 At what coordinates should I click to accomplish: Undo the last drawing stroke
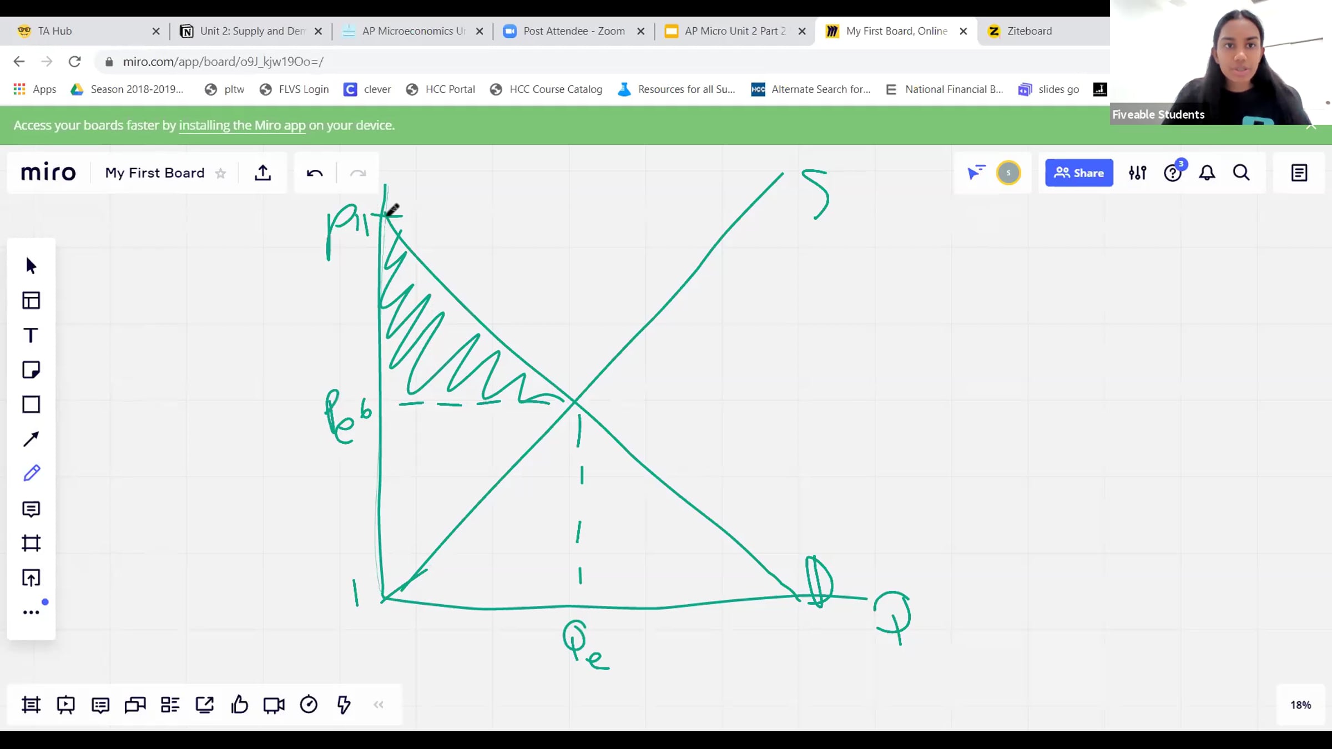[x=315, y=173]
